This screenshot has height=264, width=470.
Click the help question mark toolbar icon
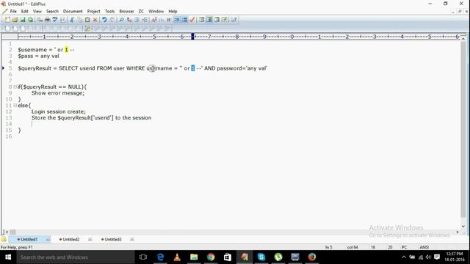click(234, 20)
